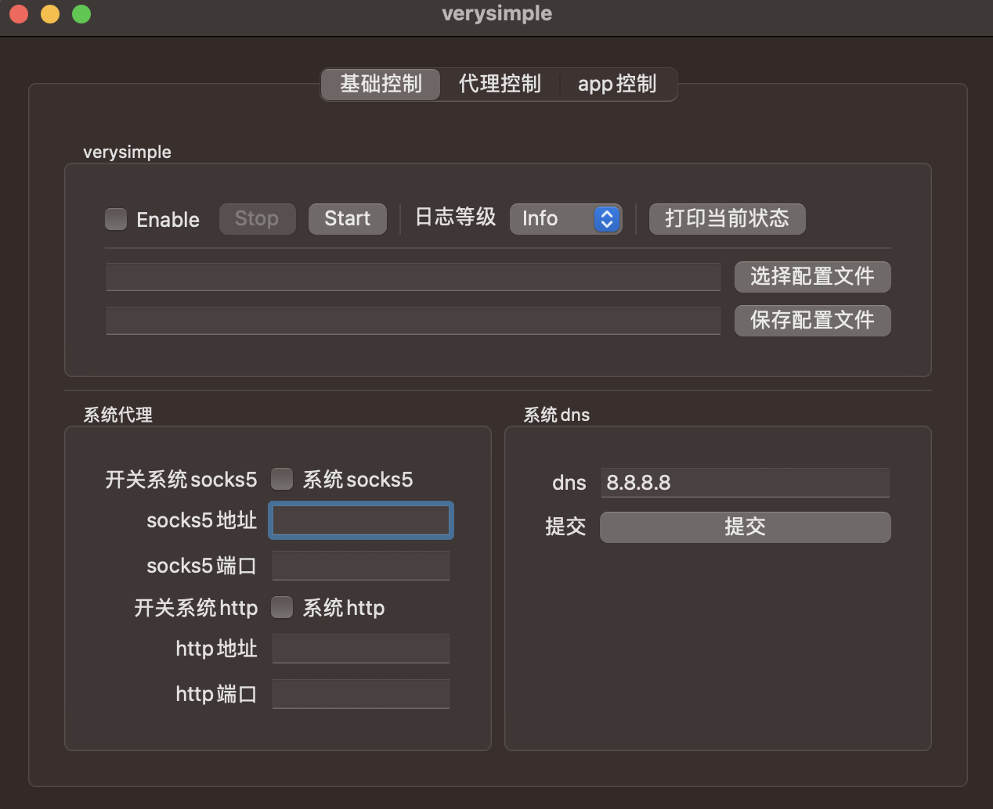Click the http地址 input field
The height and width of the screenshot is (809, 993).
(x=361, y=649)
